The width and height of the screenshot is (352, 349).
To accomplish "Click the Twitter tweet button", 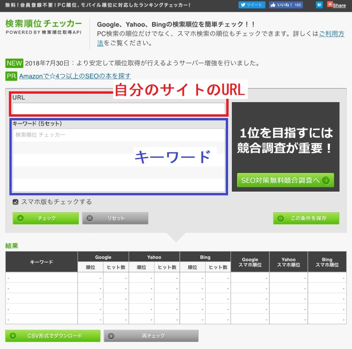I will pos(252,5).
